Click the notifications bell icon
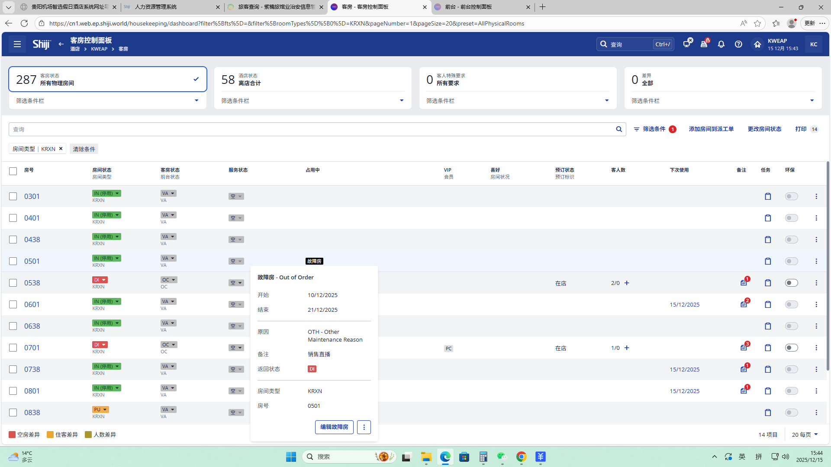 click(x=721, y=44)
